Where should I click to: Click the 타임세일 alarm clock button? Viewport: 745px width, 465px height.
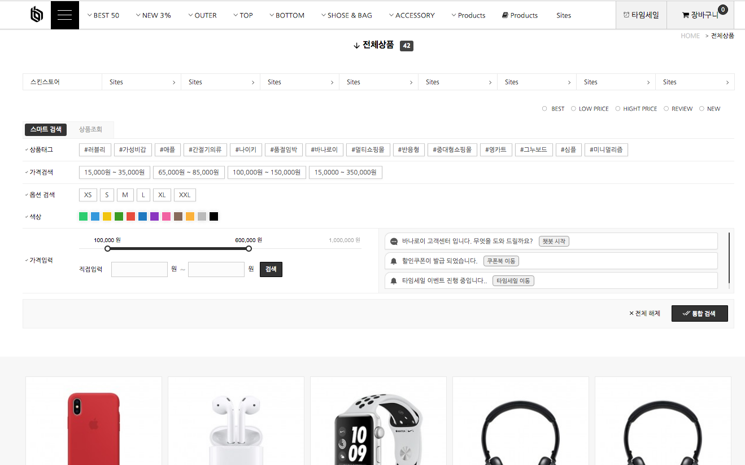[641, 15]
